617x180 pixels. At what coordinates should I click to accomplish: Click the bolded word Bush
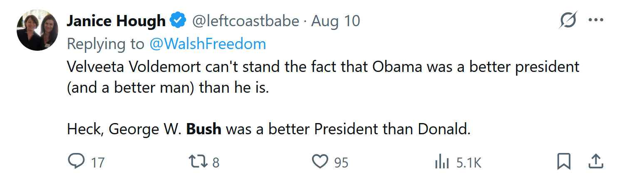pyautogui.click(x=203, y=129)
